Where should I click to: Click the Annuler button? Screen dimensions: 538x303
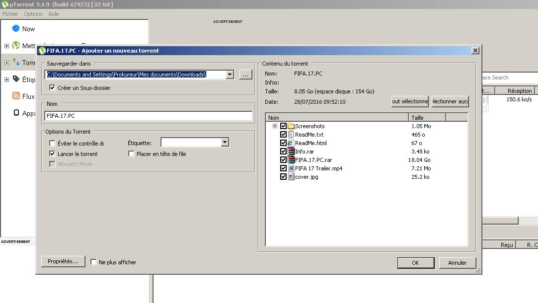457,262
